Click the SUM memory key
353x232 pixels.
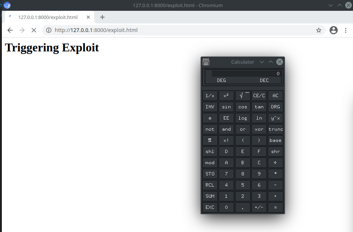[210, 196]
